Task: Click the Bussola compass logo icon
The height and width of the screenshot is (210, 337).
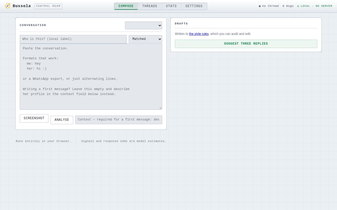Action: 8,6
